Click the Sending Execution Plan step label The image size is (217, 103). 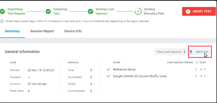tap(154, 11)
